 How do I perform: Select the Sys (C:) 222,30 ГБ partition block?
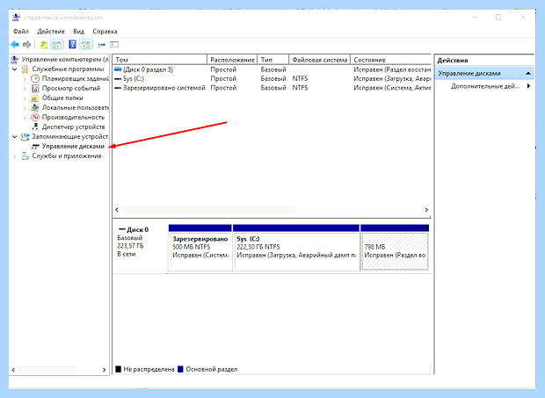tap(296, 248)
